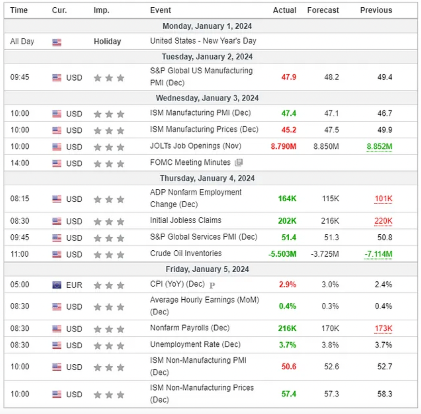Open ISM Non-Manufacturing PMI (Dec) event
The image size is (421, 414).
pos(198,366)
